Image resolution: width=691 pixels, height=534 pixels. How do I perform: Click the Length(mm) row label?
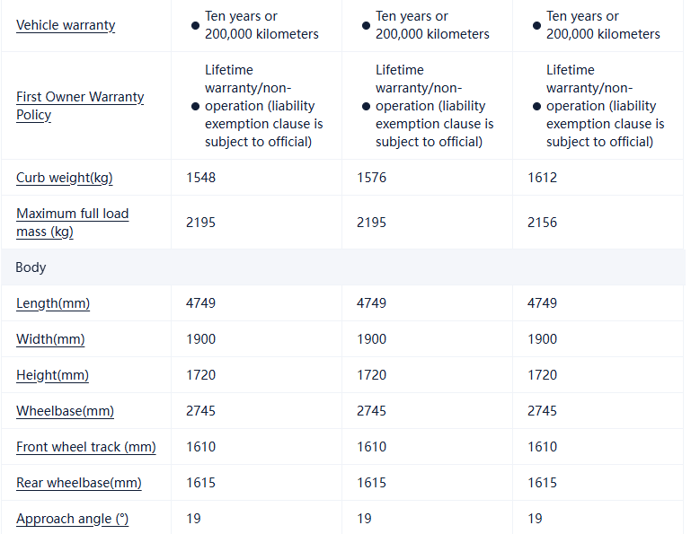coord(53,303)
